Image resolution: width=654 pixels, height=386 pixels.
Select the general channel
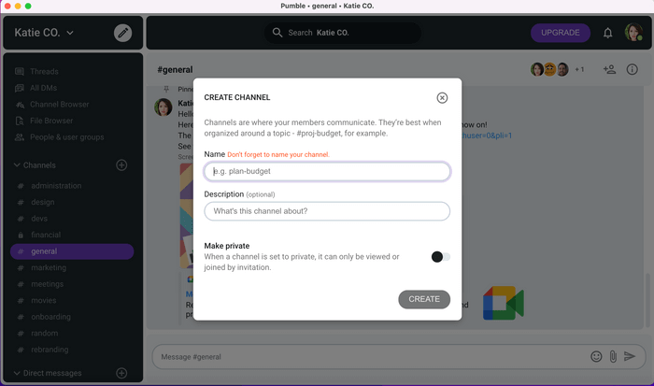click(72, 251)
